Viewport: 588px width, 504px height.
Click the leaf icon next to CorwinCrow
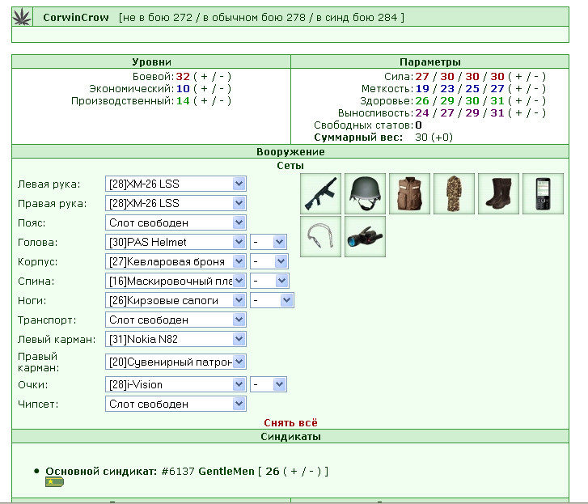click(22, 17)
